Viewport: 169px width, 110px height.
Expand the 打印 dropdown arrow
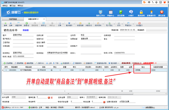(x=122, y=24)
